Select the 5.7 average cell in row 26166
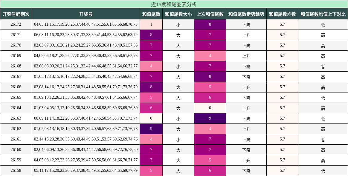The height and width of the screenshot is (176, 348). (283, 87)
